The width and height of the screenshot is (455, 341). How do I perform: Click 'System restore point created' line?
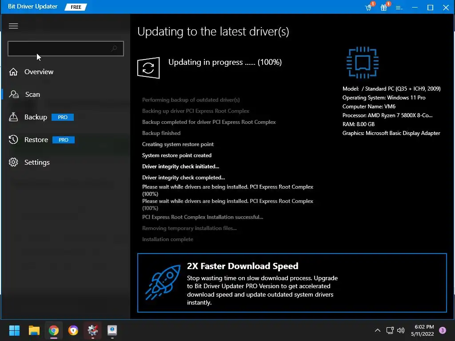[x=177, y=155]
